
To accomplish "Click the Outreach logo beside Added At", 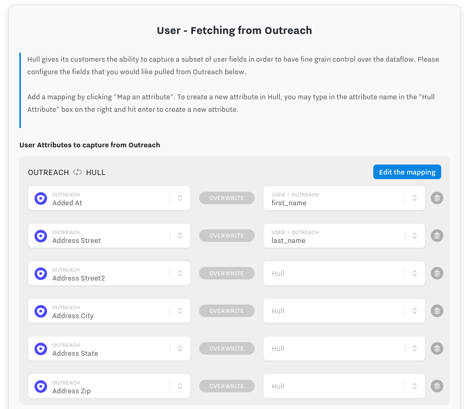I will (x=41, y=198).
